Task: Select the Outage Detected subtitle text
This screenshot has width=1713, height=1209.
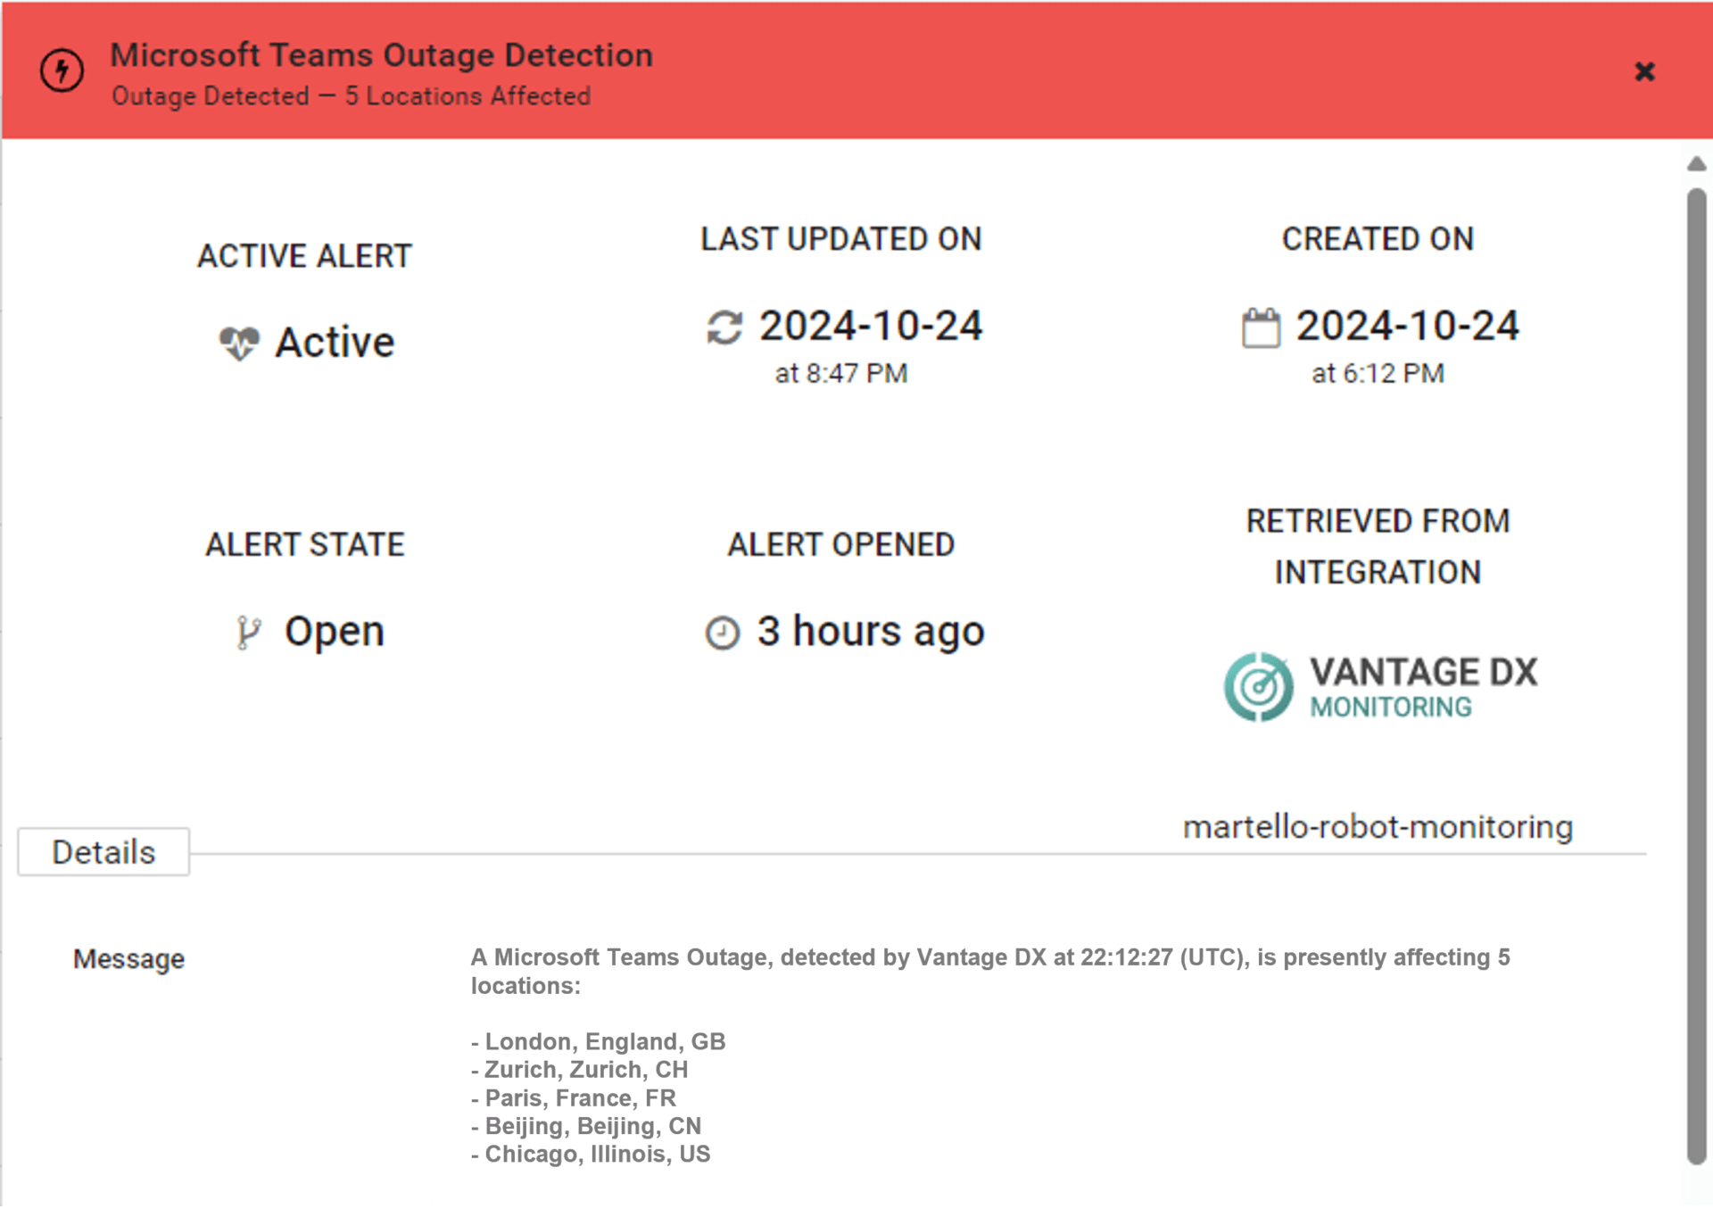Action: pos(352,96)
